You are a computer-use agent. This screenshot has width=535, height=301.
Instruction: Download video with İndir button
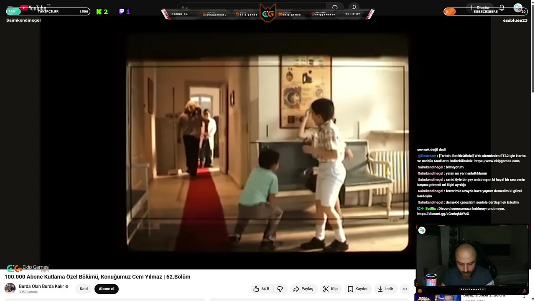click(x=385, y=289)
